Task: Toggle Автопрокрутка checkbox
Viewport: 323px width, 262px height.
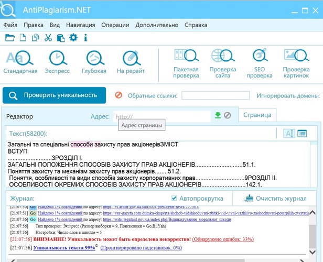Action: pyautogui.click(x=174, y=198)
